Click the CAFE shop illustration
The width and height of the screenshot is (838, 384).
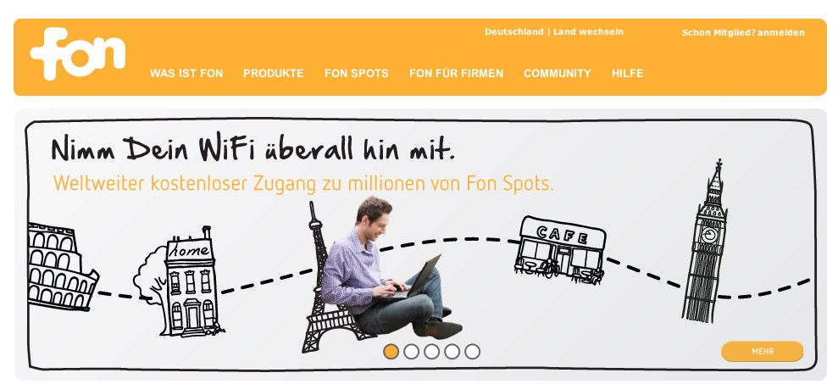pos(560,250)
